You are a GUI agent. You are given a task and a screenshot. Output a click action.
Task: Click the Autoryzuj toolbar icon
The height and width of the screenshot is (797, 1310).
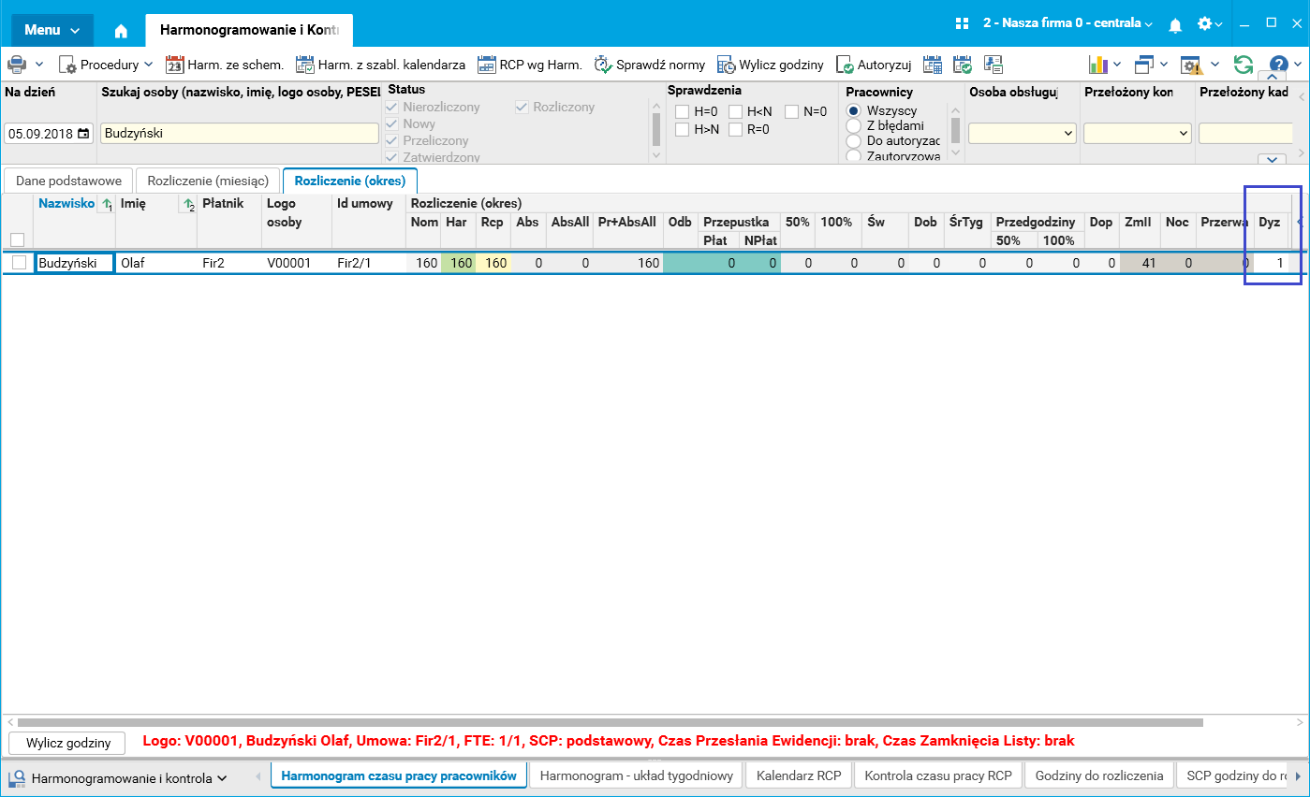(845, 65)
